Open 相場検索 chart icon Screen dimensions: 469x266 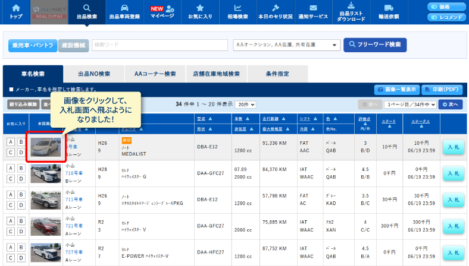[238, 8]
